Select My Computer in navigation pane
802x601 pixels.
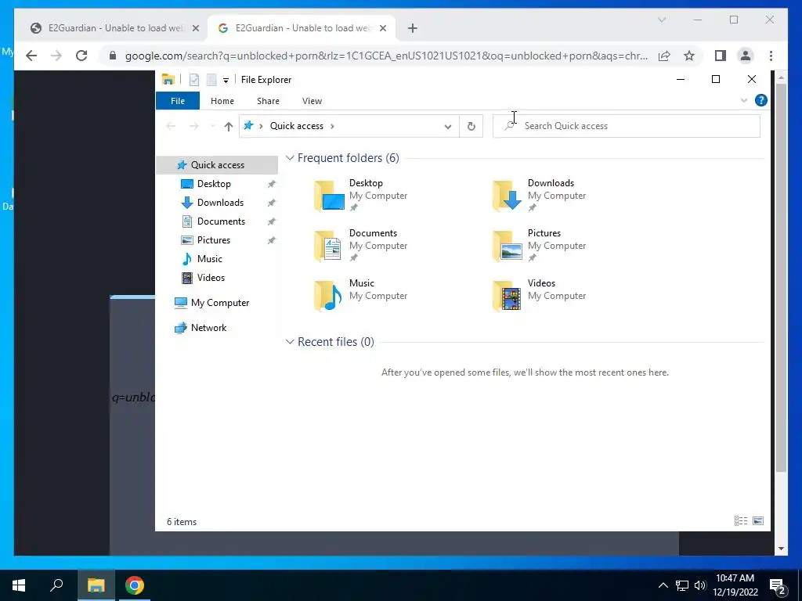tap(219, 303)
